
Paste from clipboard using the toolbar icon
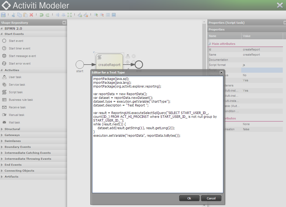[x=25, y=15]
